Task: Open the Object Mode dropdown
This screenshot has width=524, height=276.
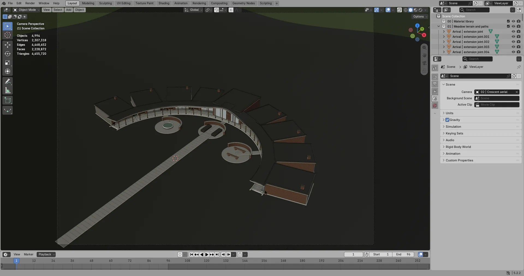Action: click(x=26, y=10)
